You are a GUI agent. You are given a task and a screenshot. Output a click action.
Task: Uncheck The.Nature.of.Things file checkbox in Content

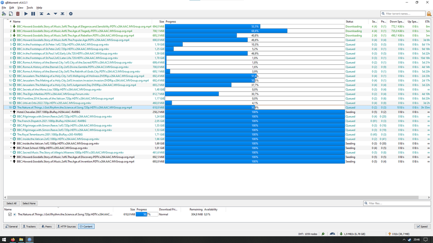click(10, 214)
